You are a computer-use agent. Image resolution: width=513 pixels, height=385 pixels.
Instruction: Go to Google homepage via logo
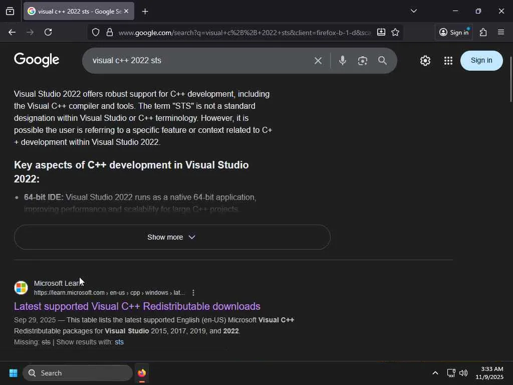(x=37, y=60)
